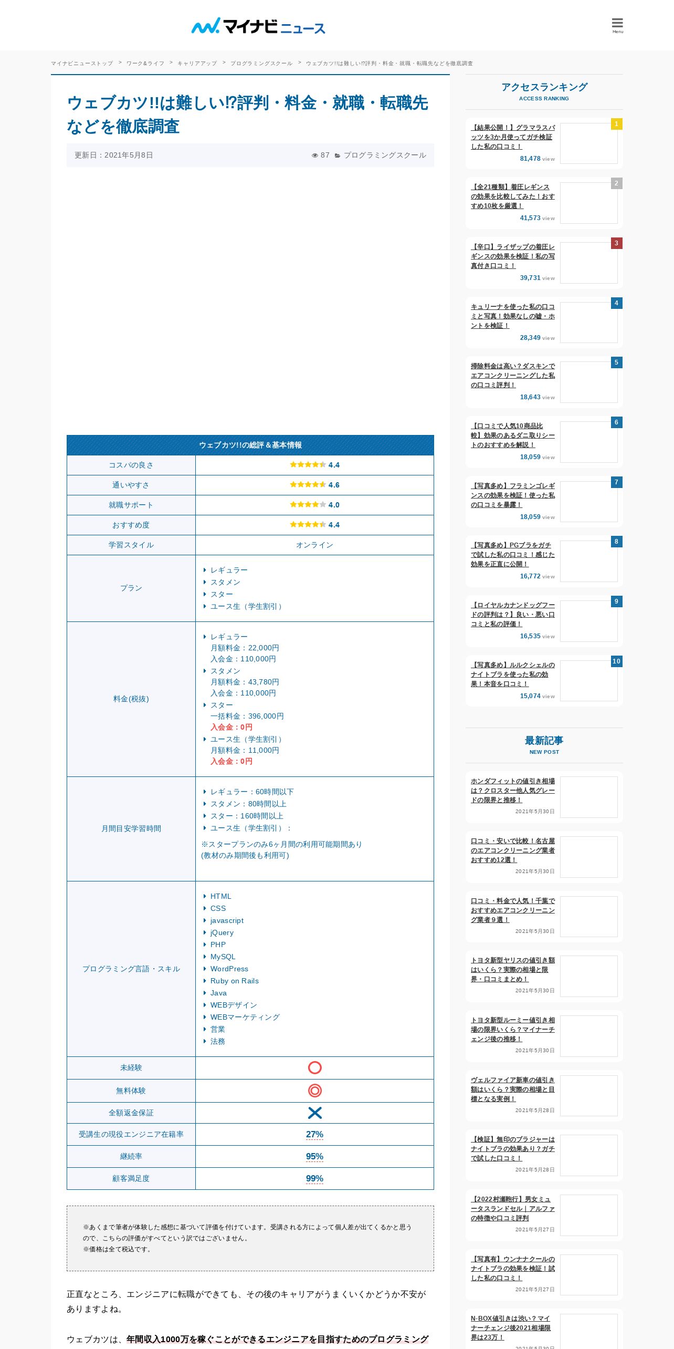The image size is (674, 1349).
Task: Click オンライン in 学習スタイル row
Action: [314, 545]
